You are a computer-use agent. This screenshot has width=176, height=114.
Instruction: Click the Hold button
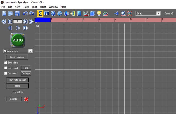(x=26, y=68)
